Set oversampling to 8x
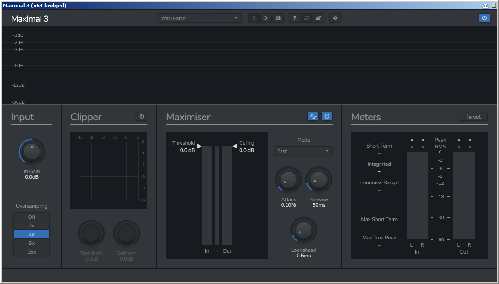 [31, 243]
